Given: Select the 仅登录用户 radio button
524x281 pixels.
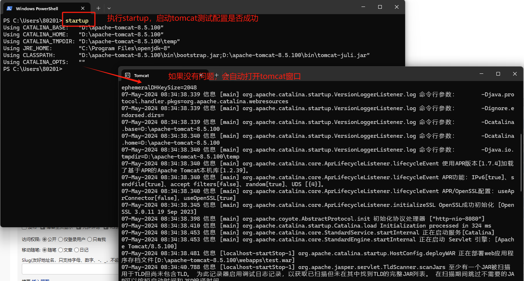Looking at the screenshot, I should 60,240.
